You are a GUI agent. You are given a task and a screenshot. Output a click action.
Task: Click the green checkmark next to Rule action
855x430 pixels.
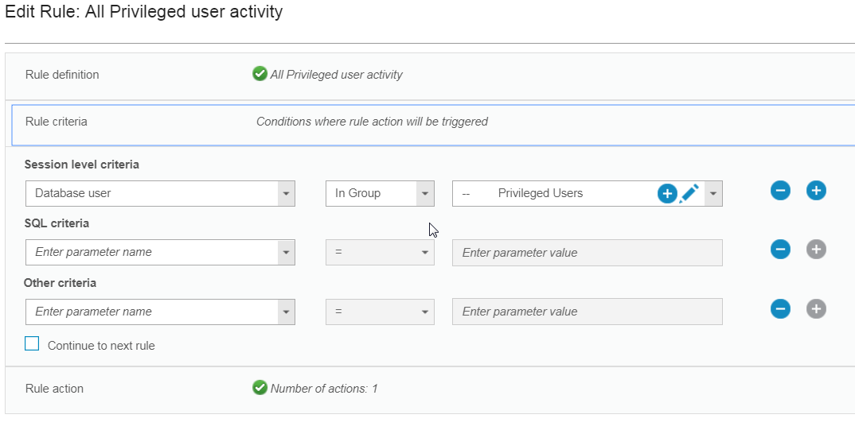[260, 388]
